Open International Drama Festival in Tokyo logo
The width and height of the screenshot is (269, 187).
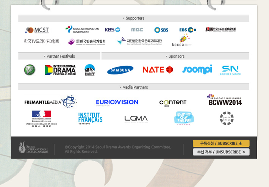point(60,70)
